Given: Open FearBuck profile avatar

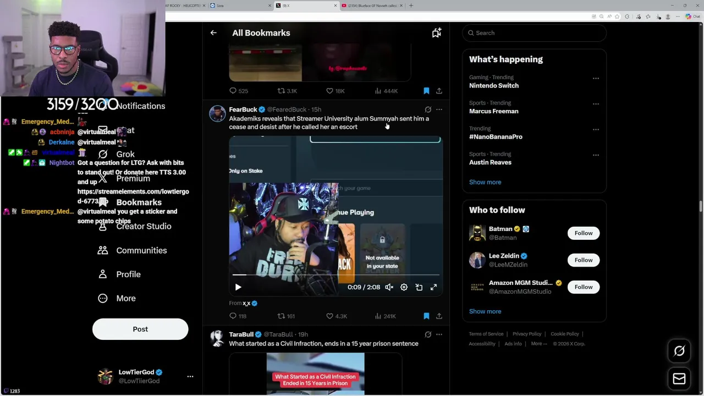Looking at the screenshot, I should point(217,114).
